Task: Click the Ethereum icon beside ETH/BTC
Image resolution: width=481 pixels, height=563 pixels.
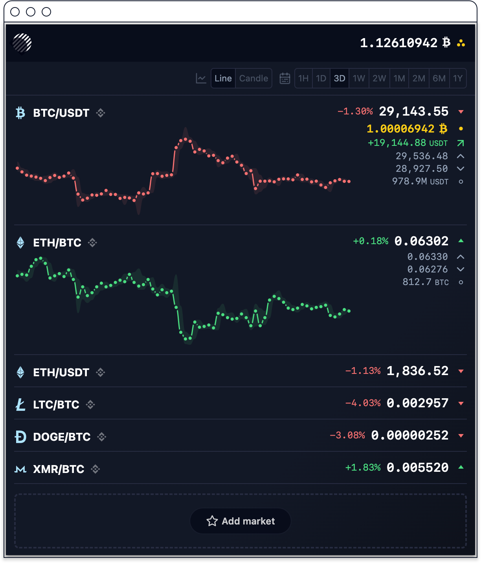Action: point(20,243)
